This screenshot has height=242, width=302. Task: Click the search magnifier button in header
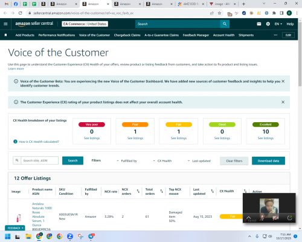click(x=225, y=24)
